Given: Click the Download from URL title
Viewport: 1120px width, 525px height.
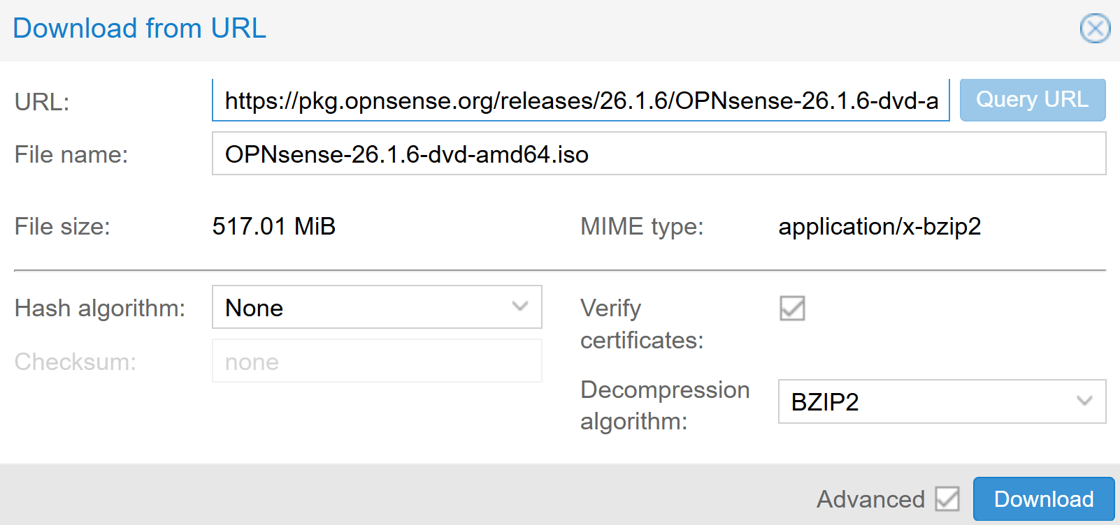Looking at the screenshot, I should coord(140,29).
